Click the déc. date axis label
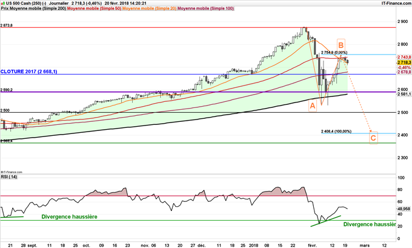412x248 pixels. [x=202, y=245]
